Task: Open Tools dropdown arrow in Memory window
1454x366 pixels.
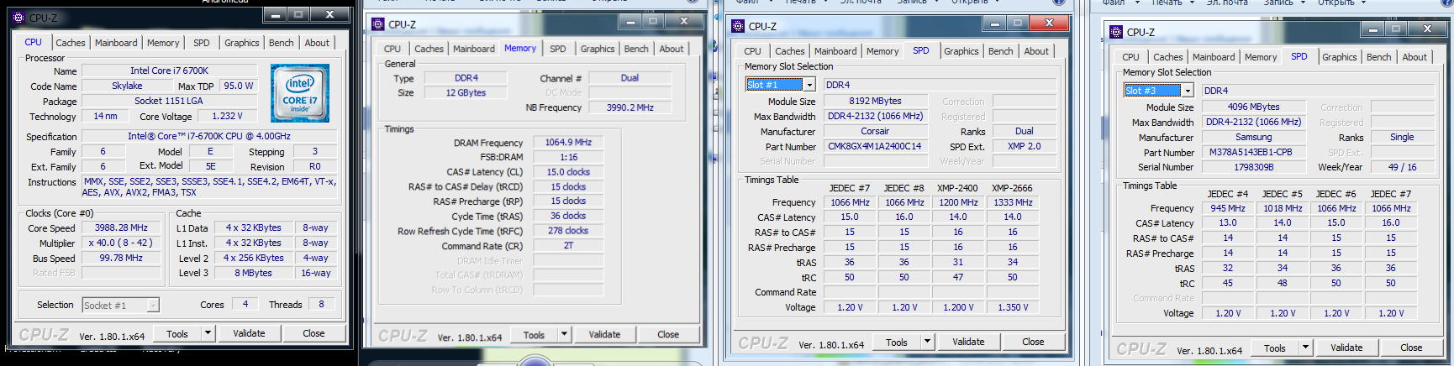Action: click(565, 334)
